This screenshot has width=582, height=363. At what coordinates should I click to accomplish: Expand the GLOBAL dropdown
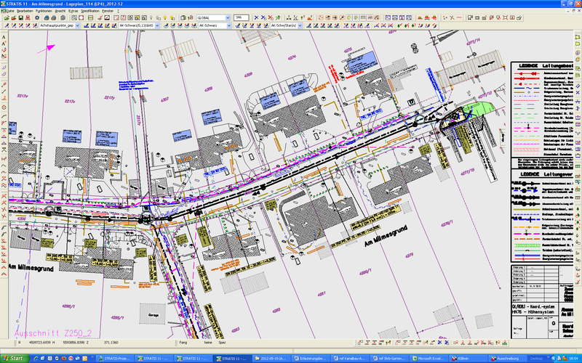228,17
